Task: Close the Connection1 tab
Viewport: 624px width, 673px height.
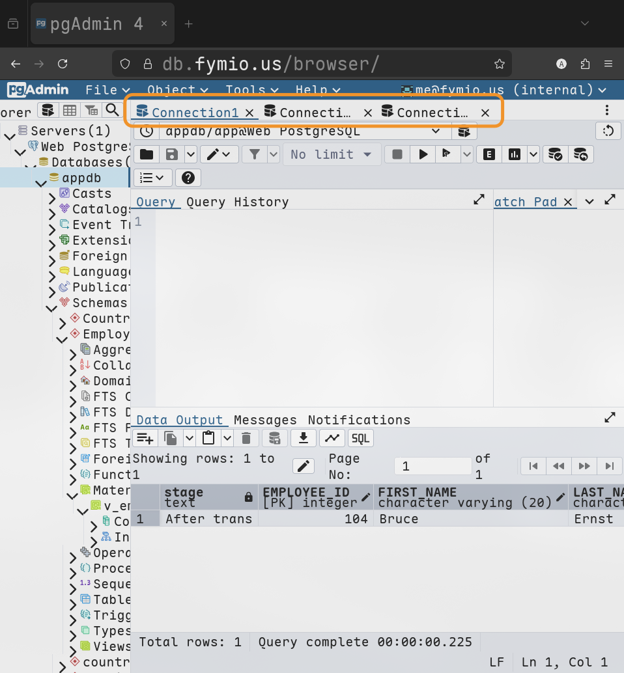Action: [x=249, y=113]
